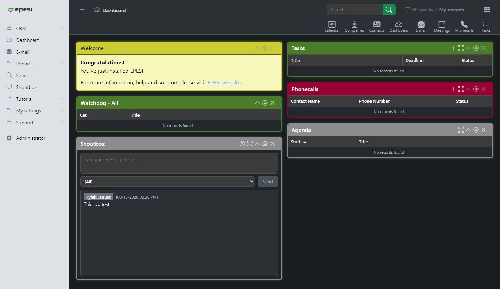Screen dimensions: 500x289
Task: Expand the Support sidebar menu
Action: tap(35, 123)
